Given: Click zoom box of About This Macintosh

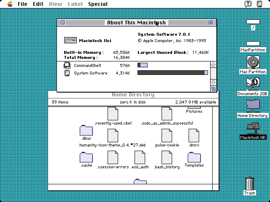Looking at the screenshot, I should click(x=211, y=22).
